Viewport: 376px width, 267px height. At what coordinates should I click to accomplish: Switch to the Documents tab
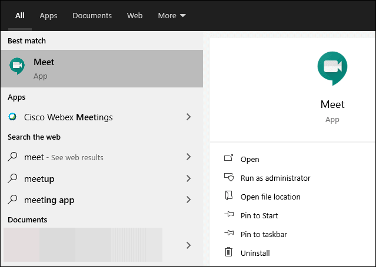(x=92, y=16)
